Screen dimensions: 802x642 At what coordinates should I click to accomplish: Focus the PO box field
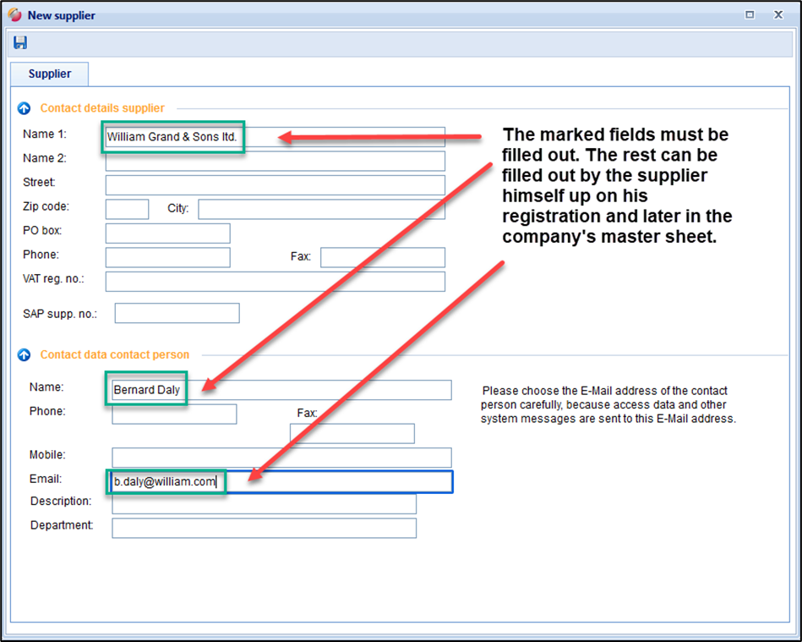tap(167, 233)
